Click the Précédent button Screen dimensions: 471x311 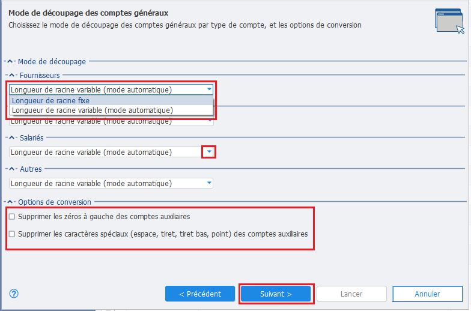click(200, 294)
